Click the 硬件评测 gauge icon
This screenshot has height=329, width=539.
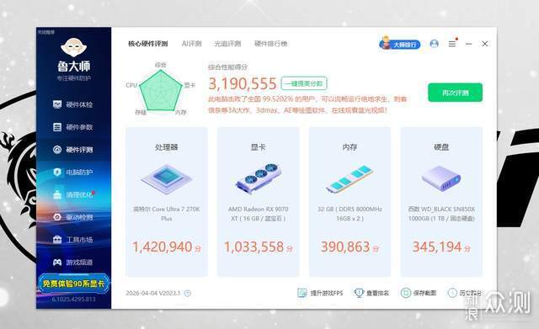point(57,150)
